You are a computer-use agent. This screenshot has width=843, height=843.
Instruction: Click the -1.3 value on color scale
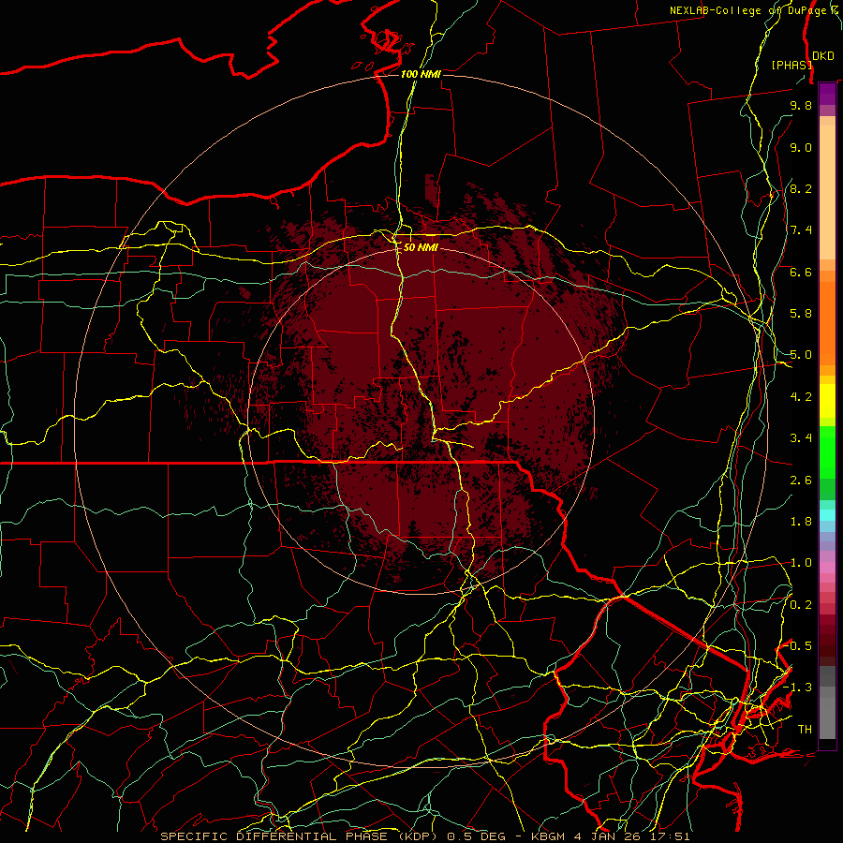(797, 688)
